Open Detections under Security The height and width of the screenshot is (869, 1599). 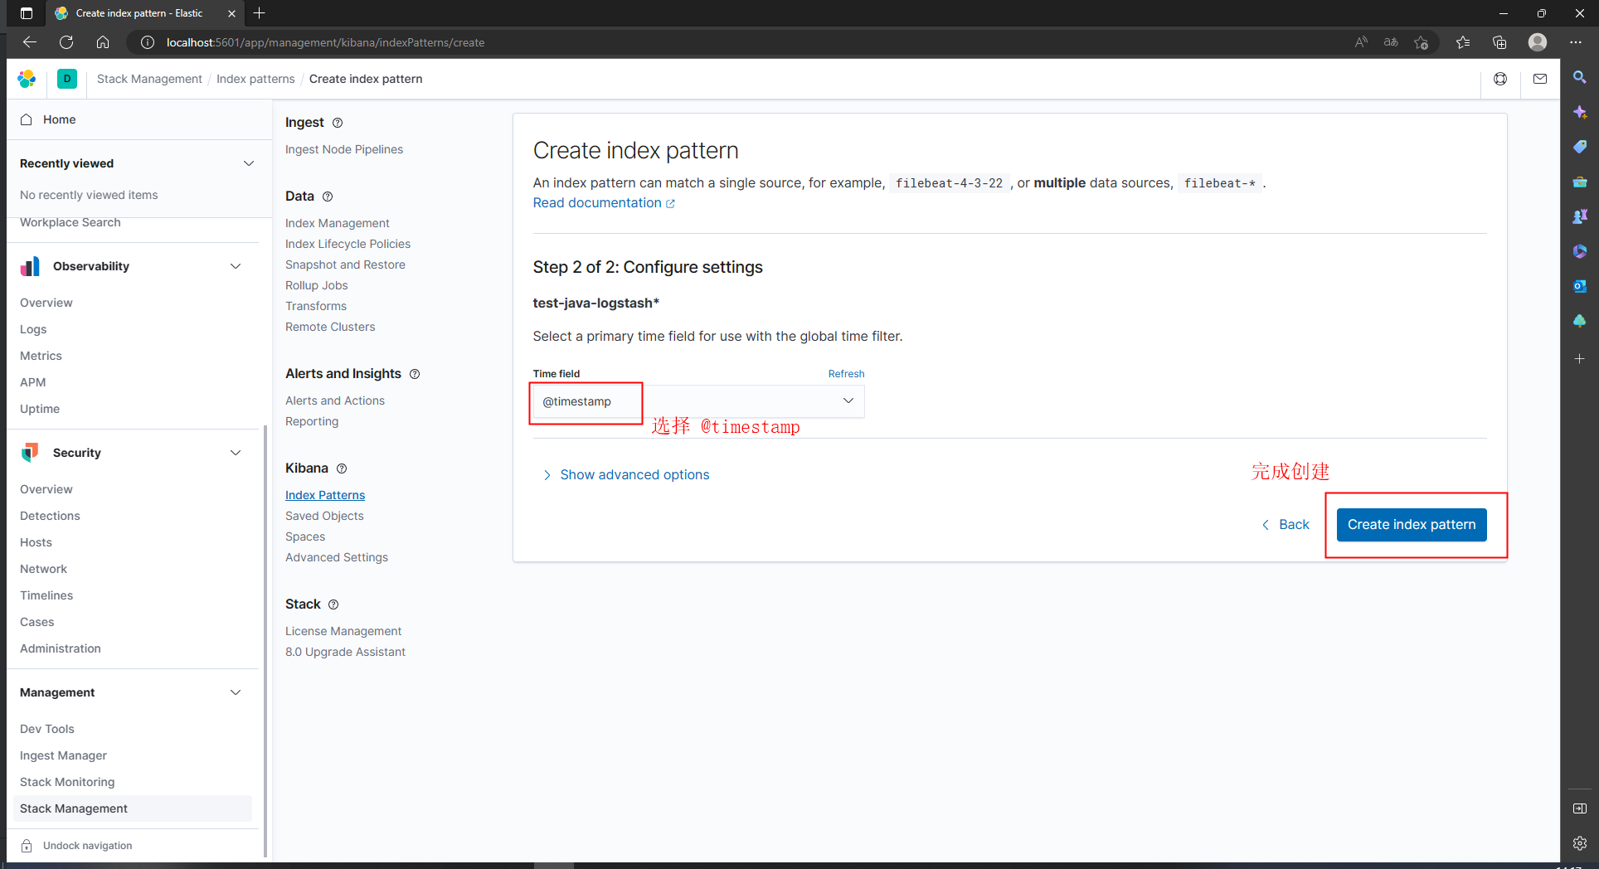pos(50,516)
